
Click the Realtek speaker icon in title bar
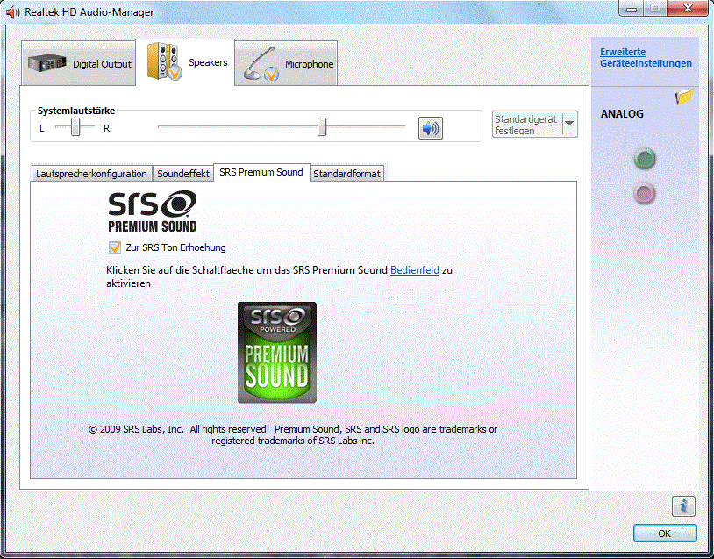[13, 11]
